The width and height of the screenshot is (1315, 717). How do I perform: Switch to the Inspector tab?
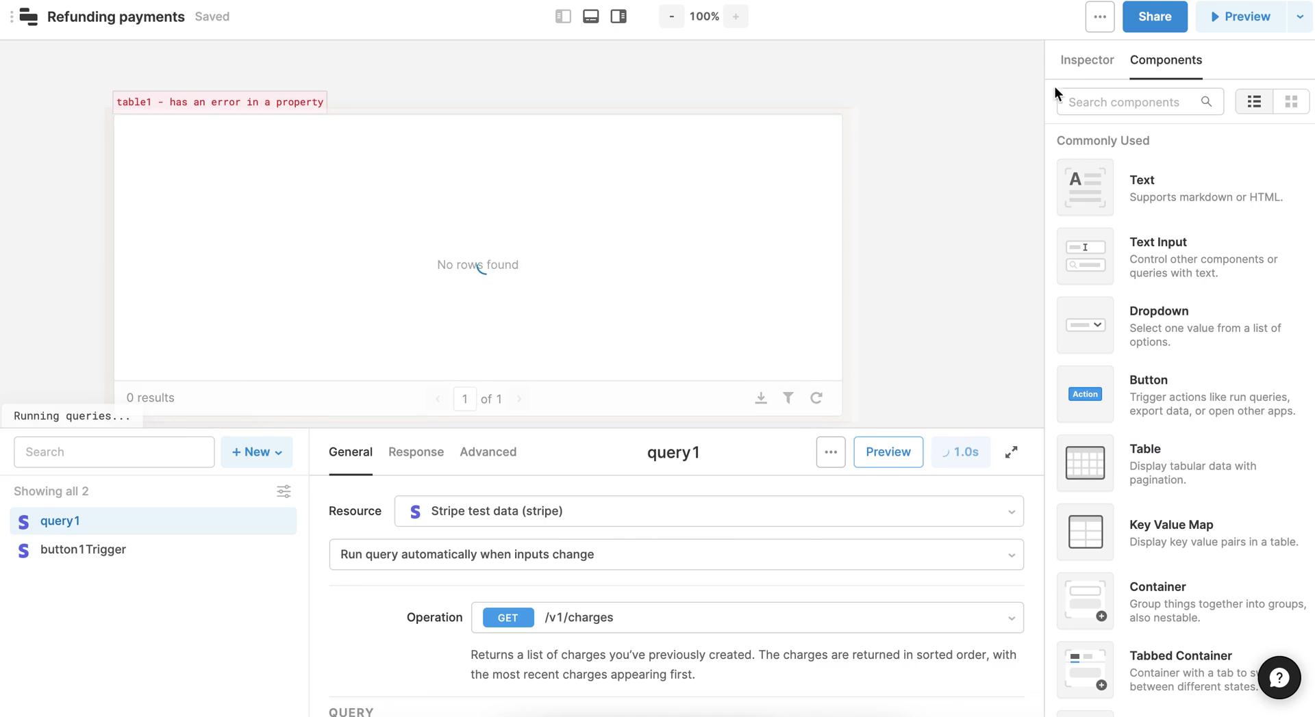[x=1087, y=60]
